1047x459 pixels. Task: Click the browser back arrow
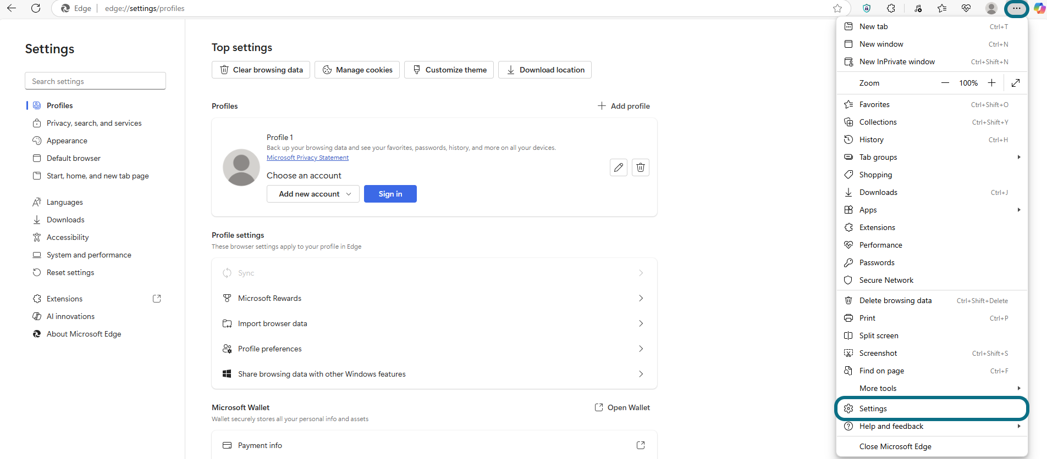click(12, 8)
